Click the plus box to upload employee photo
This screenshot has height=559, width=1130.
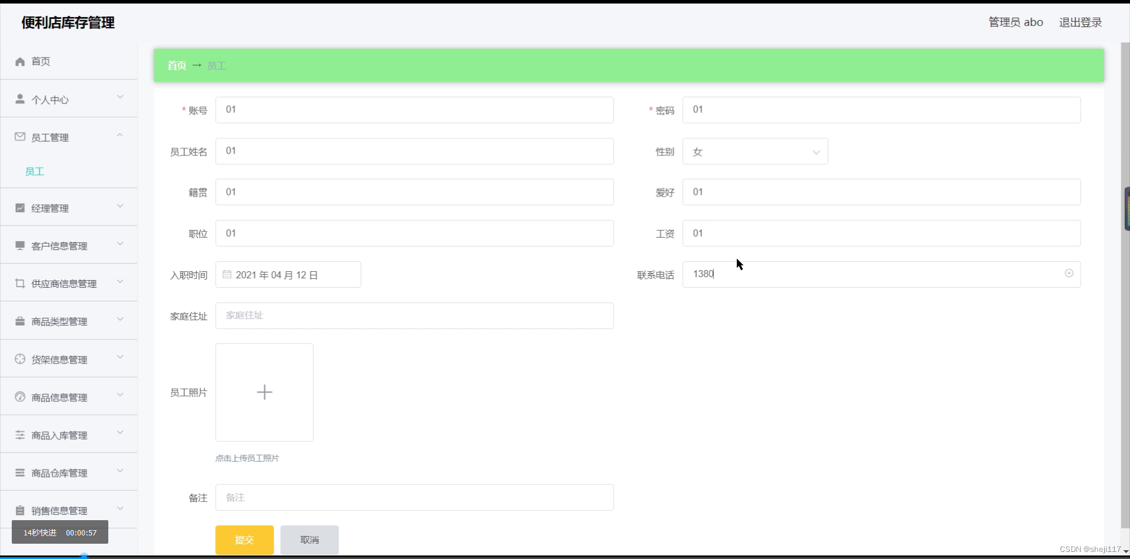264,392
